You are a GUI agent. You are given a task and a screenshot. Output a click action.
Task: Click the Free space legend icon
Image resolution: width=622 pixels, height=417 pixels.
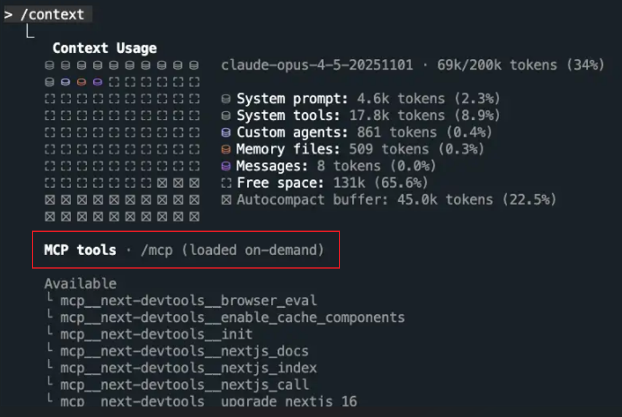click(x=226, y=183)
